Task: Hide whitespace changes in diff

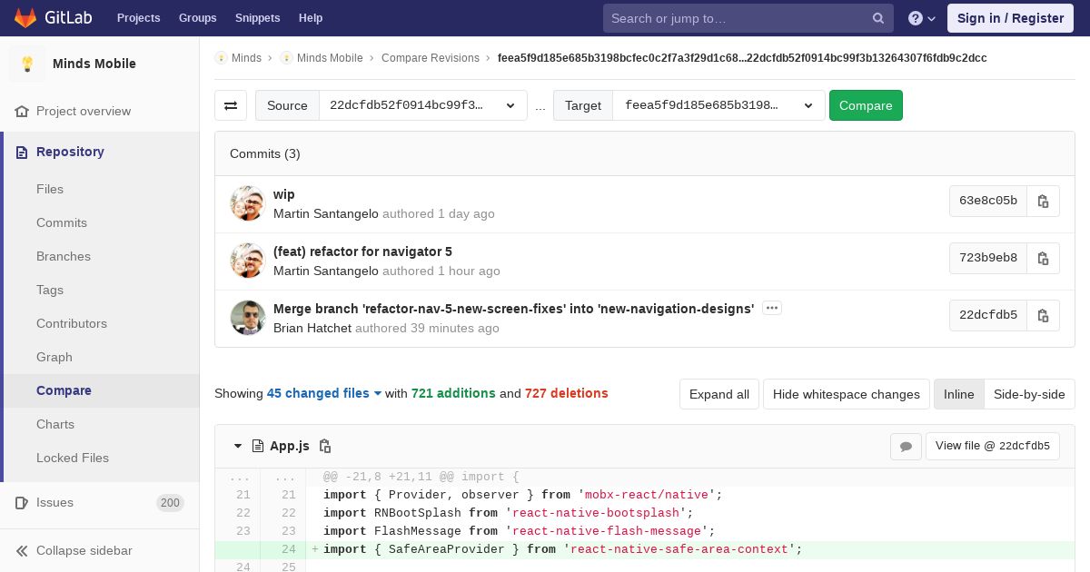Action: 847,394
